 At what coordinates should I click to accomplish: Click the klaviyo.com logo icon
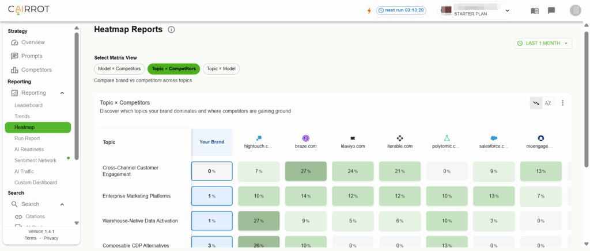pos(353,138)
